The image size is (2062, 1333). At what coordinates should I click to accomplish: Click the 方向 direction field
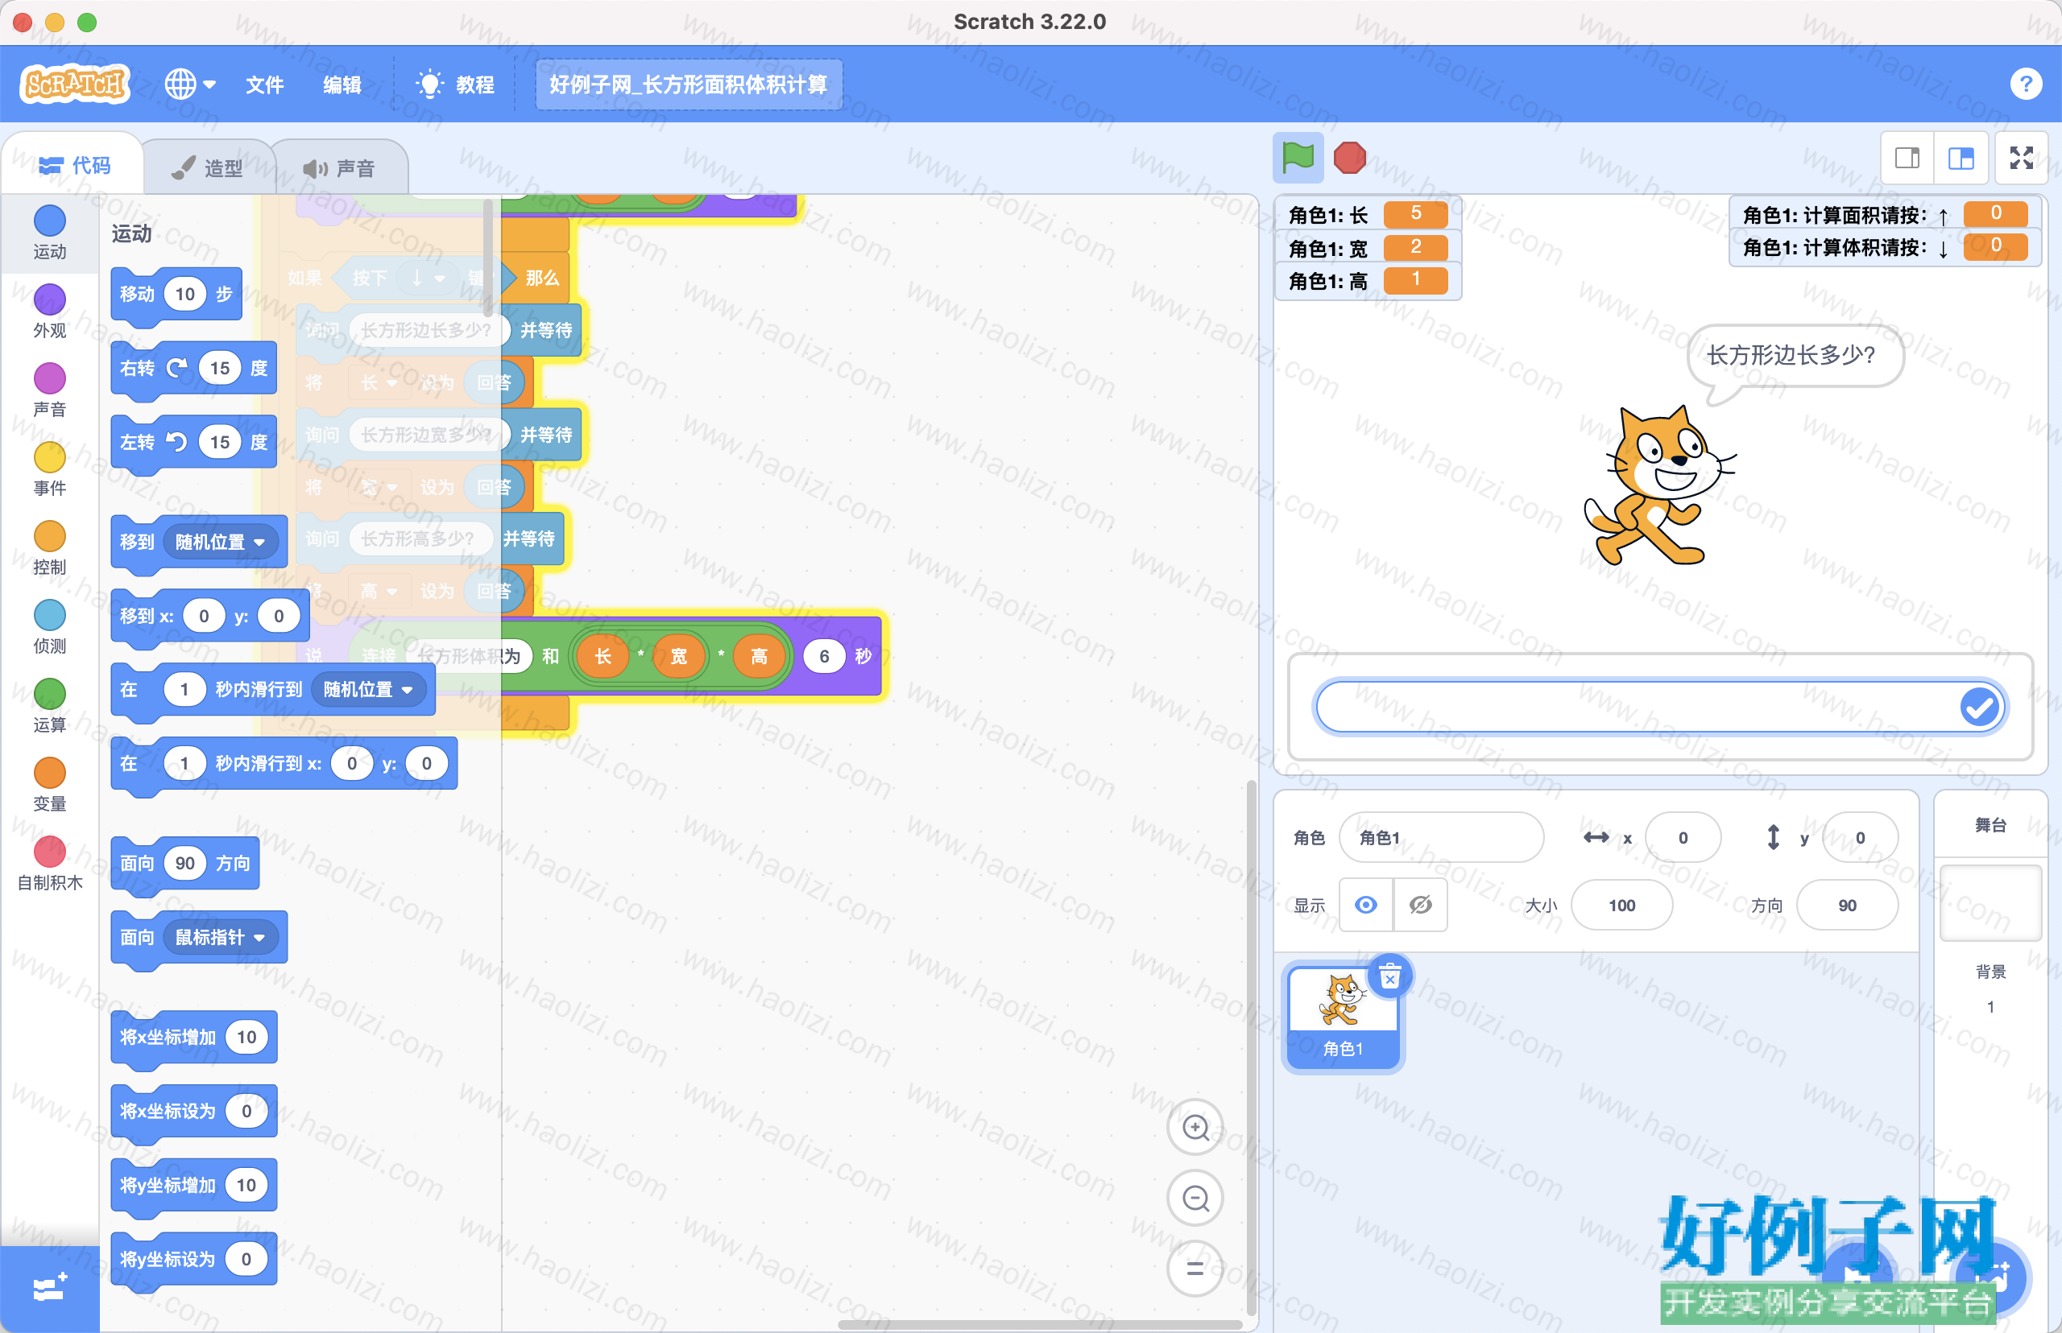pyautogui.click(x=1847, y=906)
